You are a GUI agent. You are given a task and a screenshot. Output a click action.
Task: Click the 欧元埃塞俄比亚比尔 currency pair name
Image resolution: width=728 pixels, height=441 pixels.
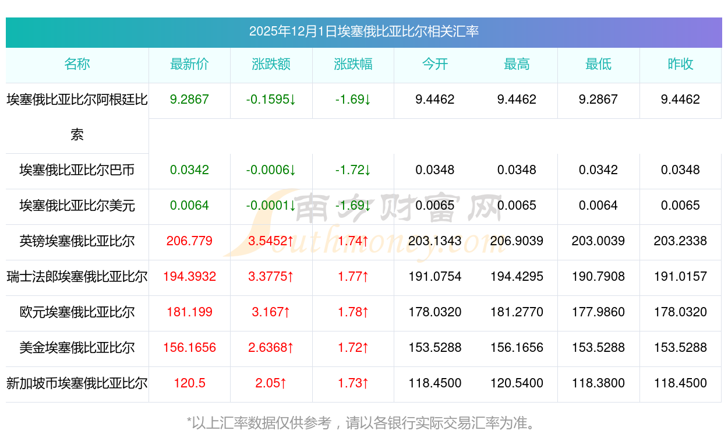click(x=77, y=312)
